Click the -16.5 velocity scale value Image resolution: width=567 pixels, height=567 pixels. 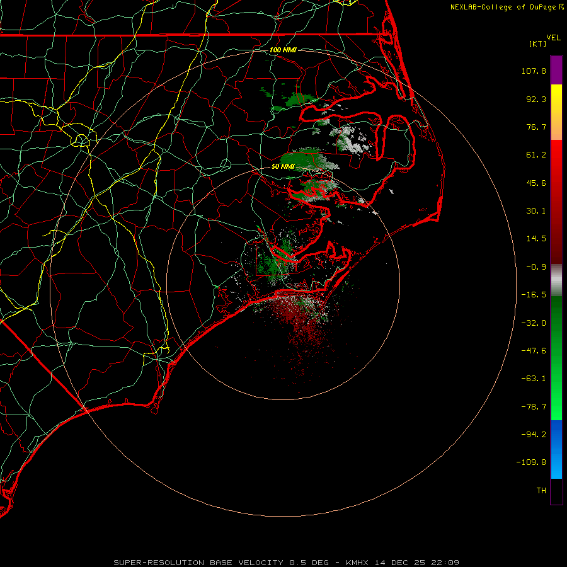click(534, 295)
